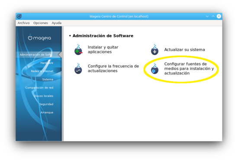This screenshot has height=160, width=238.
Task: Switch to the Hardware section
Action: (x=47, y=63)
